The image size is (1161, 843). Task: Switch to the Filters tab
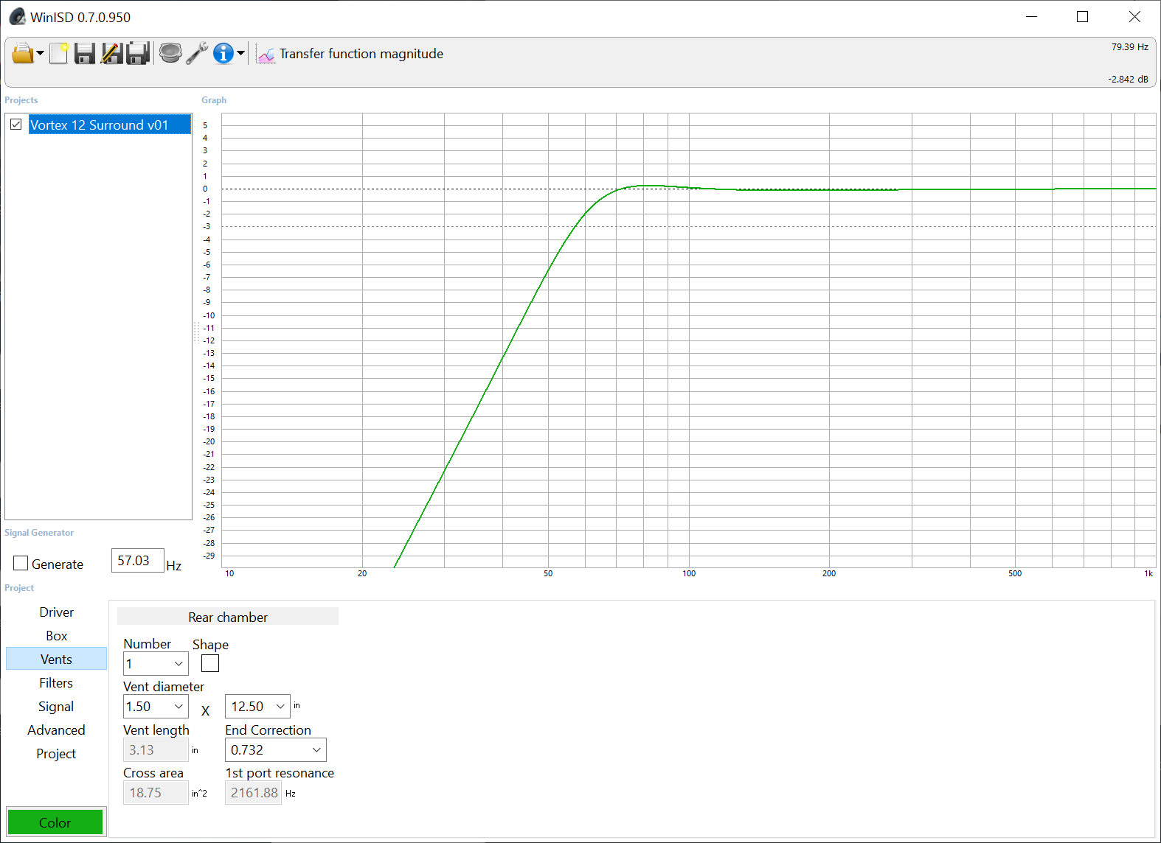click(56, 683)
